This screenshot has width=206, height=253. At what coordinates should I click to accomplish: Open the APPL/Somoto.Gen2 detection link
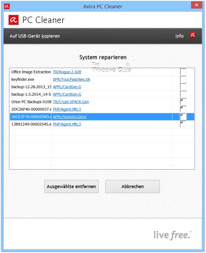70,117
